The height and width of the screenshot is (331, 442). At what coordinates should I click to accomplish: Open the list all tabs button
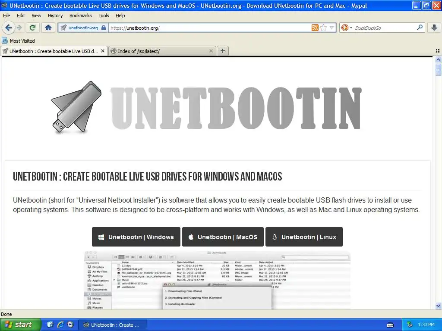coord(438,51)
